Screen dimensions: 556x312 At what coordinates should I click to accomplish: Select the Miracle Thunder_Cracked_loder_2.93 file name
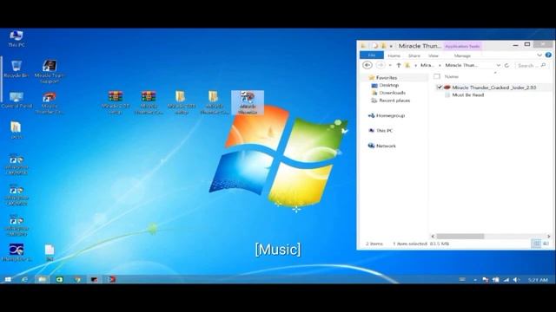(x=494, y=87)
